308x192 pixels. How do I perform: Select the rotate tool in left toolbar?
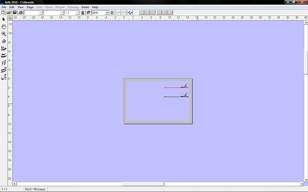(4, 40)
